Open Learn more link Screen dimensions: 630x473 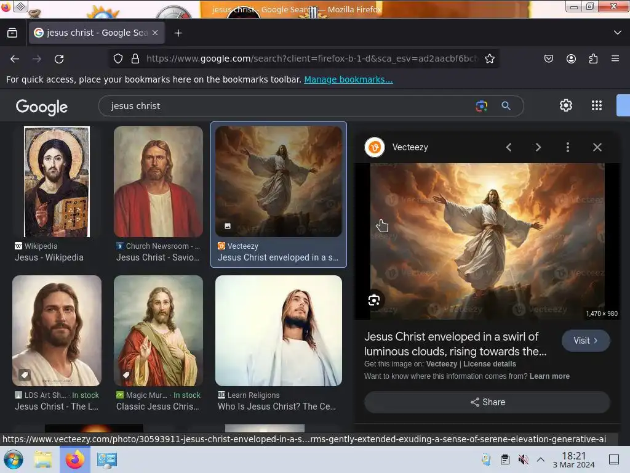[549, 376]
